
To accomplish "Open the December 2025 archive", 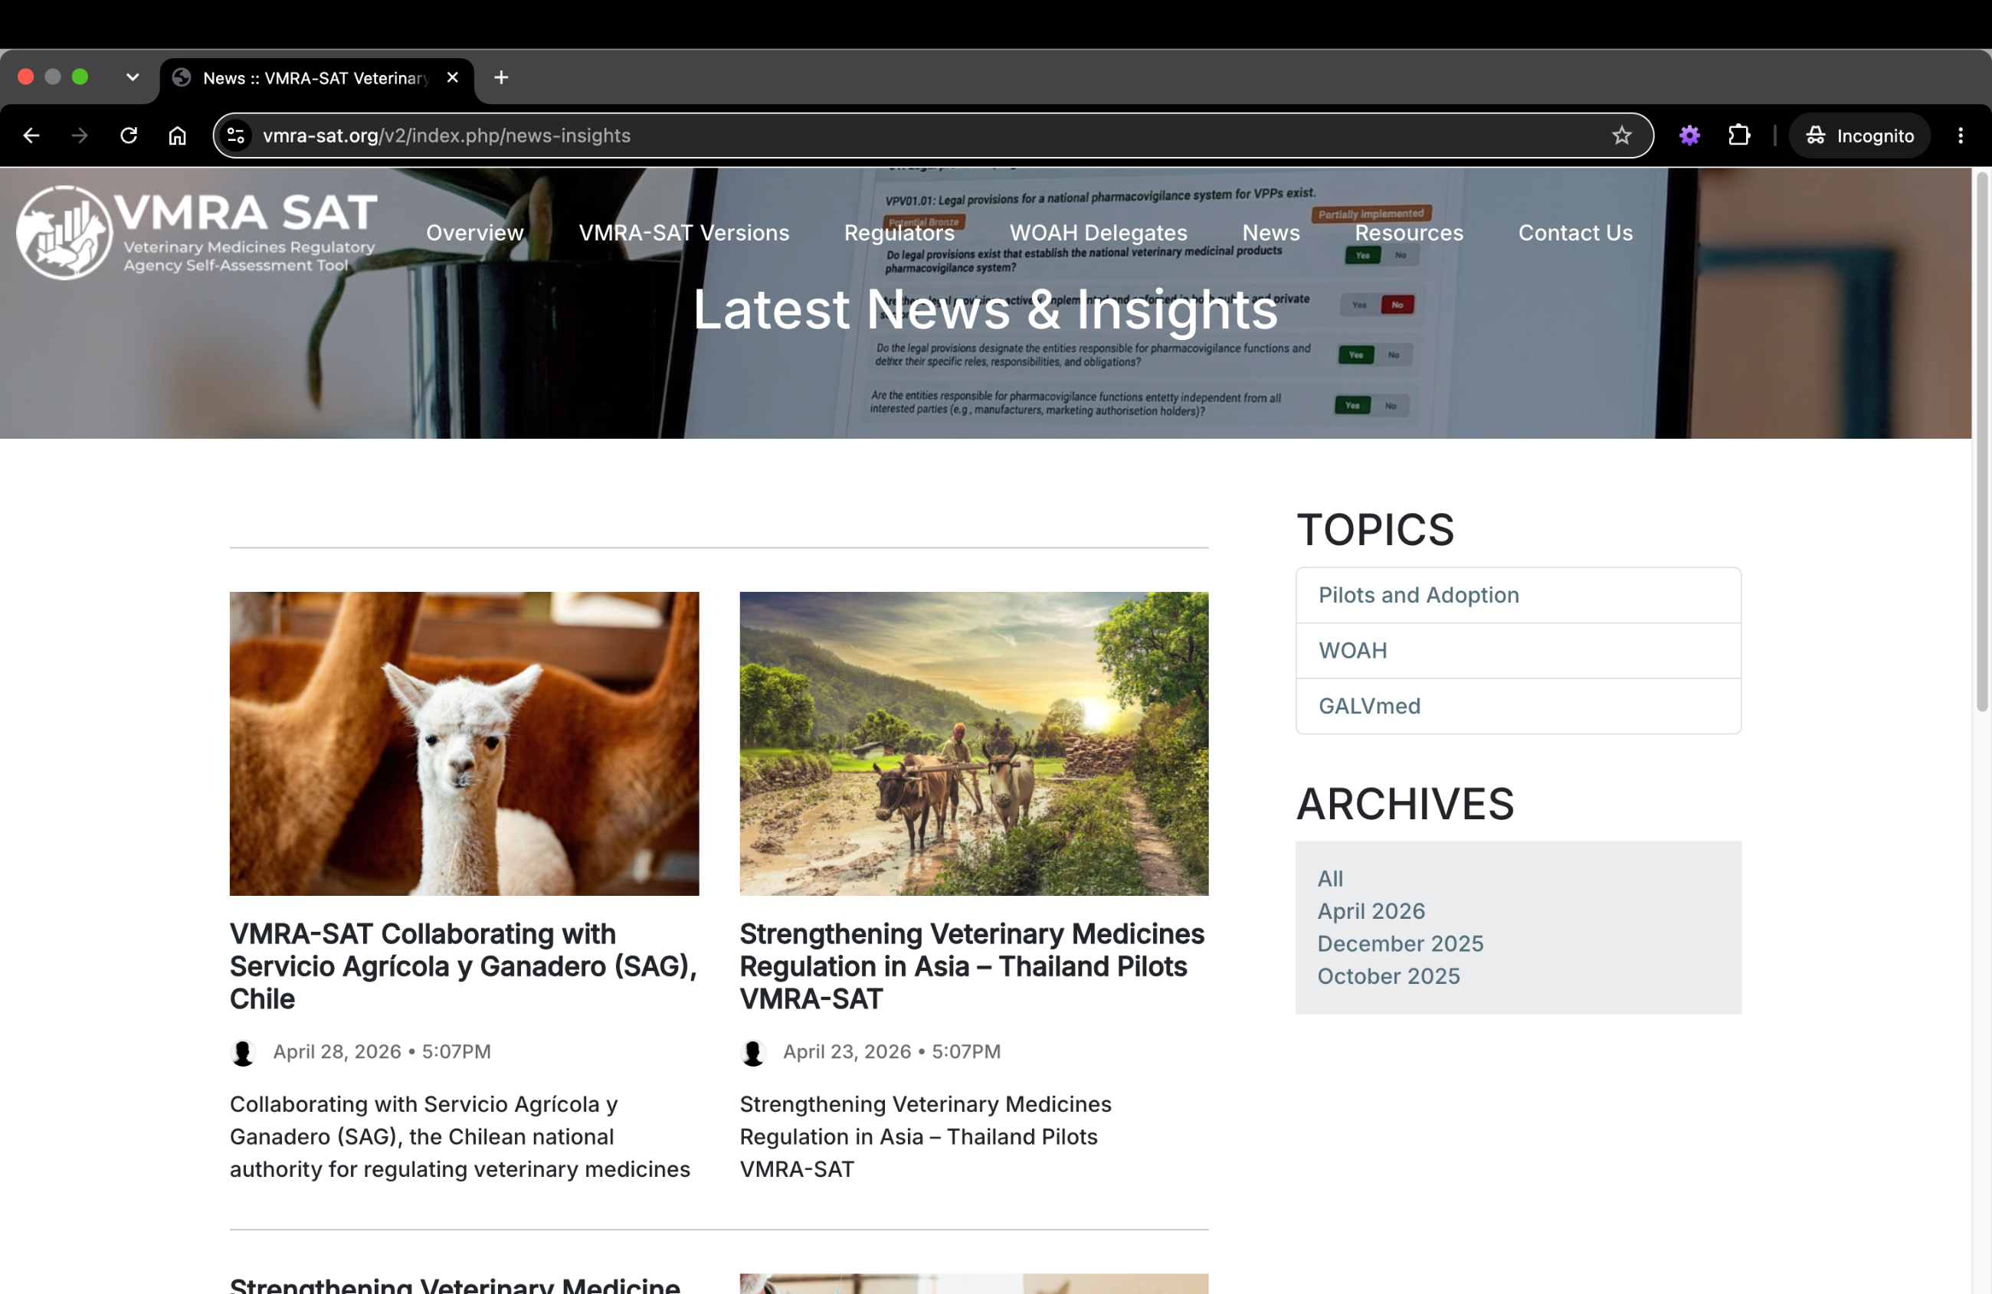I will click(x=1401, y=943).
